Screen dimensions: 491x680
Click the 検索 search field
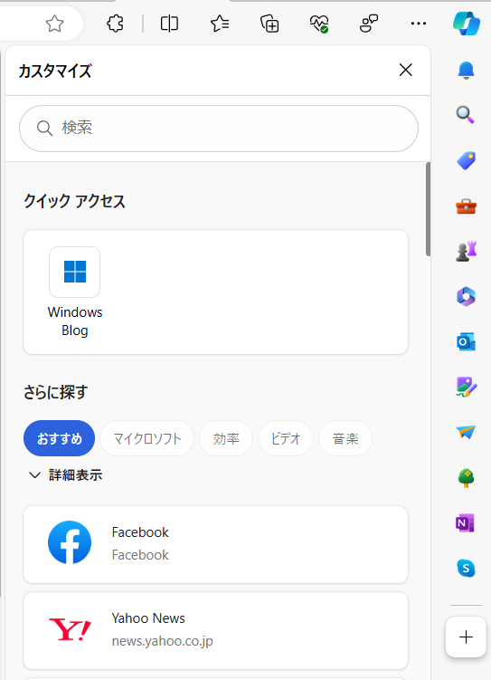coord(219,129)
